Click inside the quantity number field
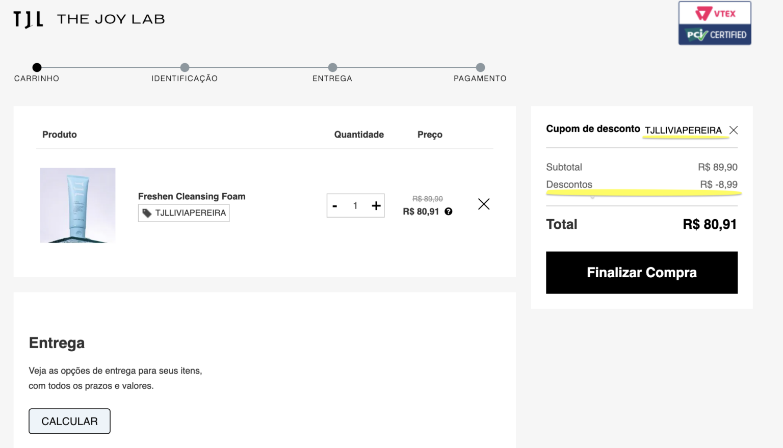Screen dimensions: 783x448 pos(355,205)
